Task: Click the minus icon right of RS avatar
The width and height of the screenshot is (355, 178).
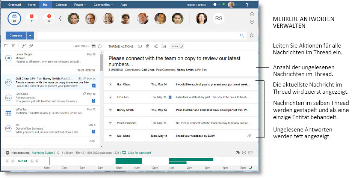Action: click(x=252, y=22)
